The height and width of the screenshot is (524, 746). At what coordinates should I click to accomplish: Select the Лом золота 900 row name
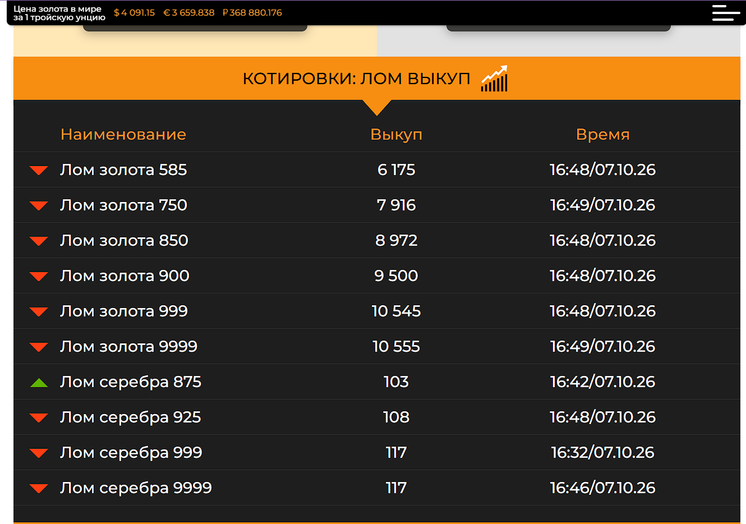(125, 276)
